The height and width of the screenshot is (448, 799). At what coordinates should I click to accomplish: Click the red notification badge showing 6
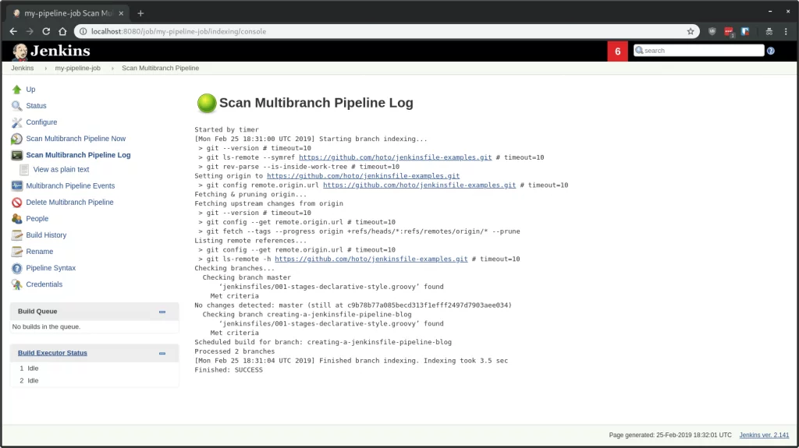[618, 51]
